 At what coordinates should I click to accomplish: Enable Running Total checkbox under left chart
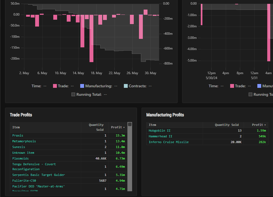pyautogui.click(x=73, y=94)
